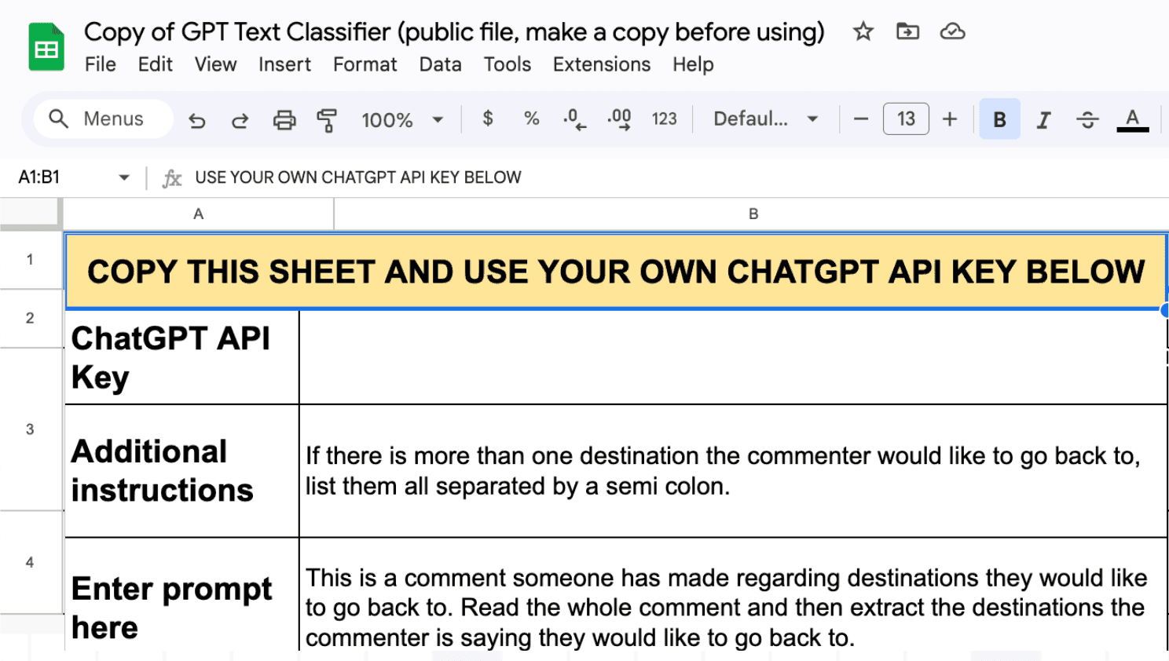This screenshot has height=661, width=1169.
Task: Decrease decimal places
Action: (574, 119)
